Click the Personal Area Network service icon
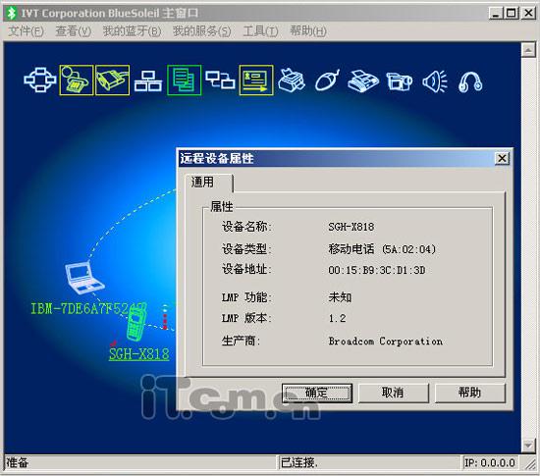 (x=40, y=80)
